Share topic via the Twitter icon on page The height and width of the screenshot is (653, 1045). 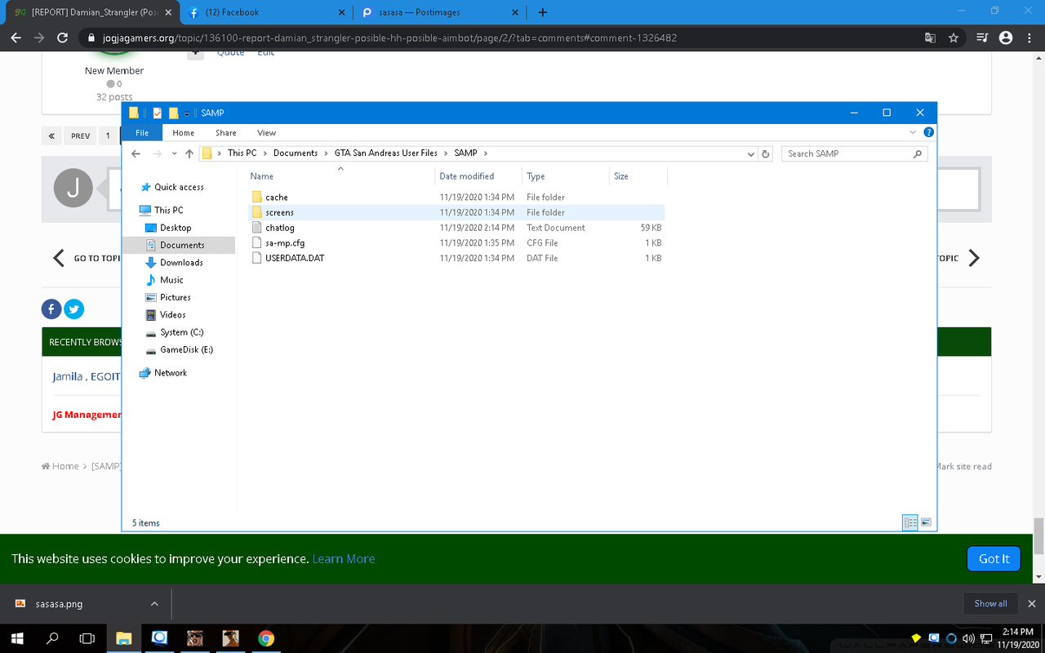74,309
